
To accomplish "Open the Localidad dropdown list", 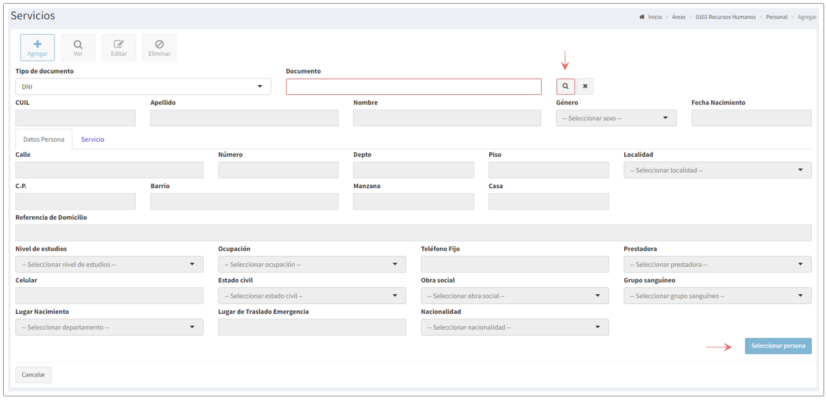I will tap(718, 170).
